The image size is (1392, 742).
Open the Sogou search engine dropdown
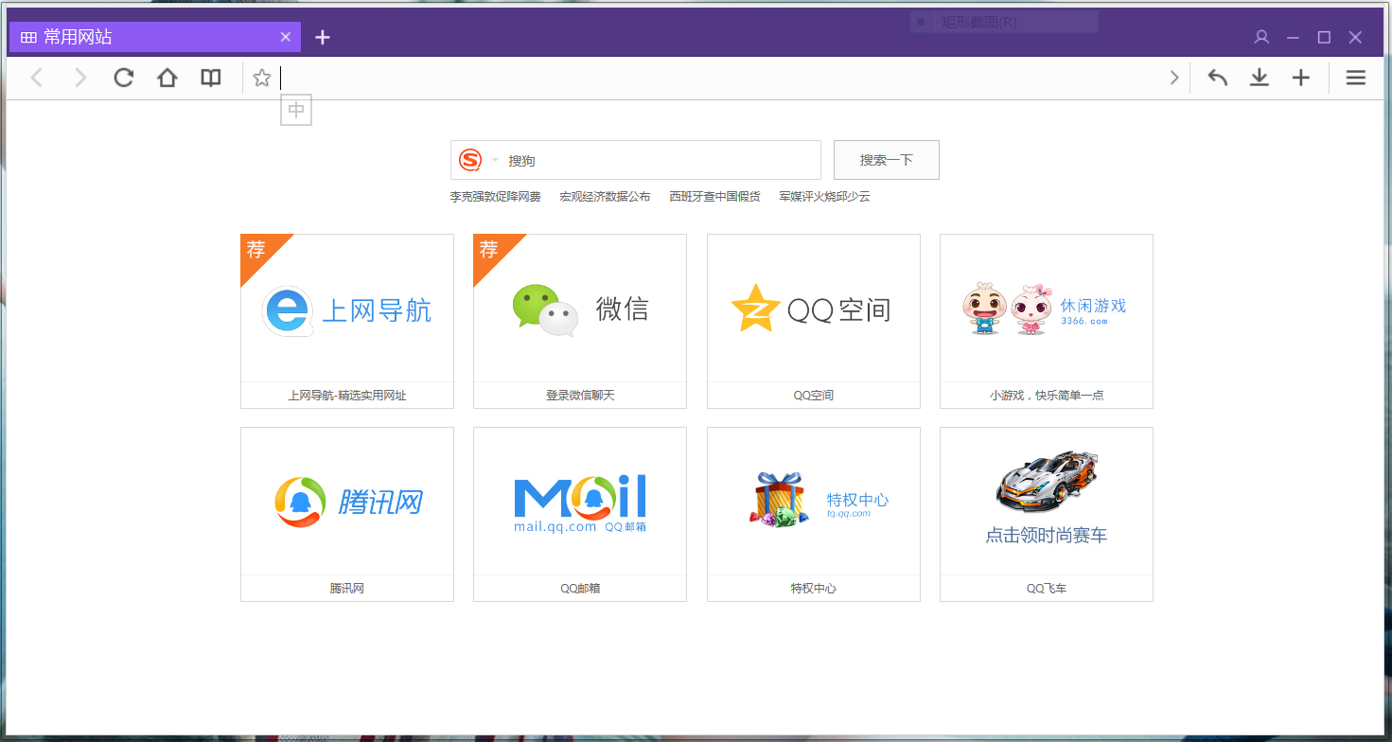tap(495, 160)
